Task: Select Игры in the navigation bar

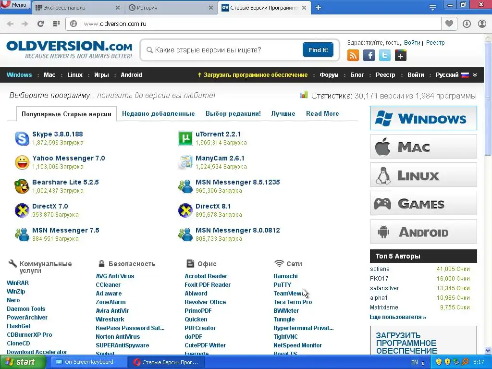Action: point(101,74)
